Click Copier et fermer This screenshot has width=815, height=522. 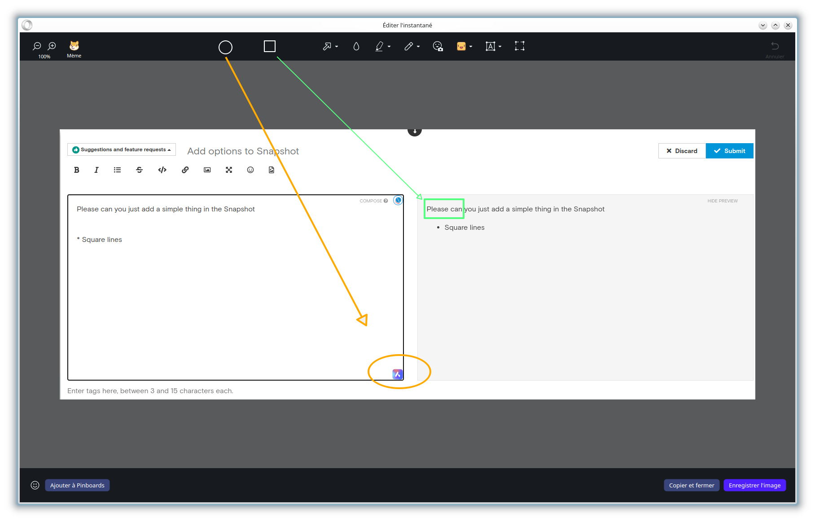692,485
